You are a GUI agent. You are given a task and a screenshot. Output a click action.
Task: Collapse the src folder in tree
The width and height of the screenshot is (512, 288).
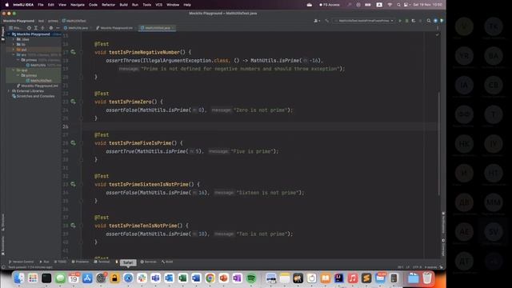pyautogui.click(x=14, y=55)
